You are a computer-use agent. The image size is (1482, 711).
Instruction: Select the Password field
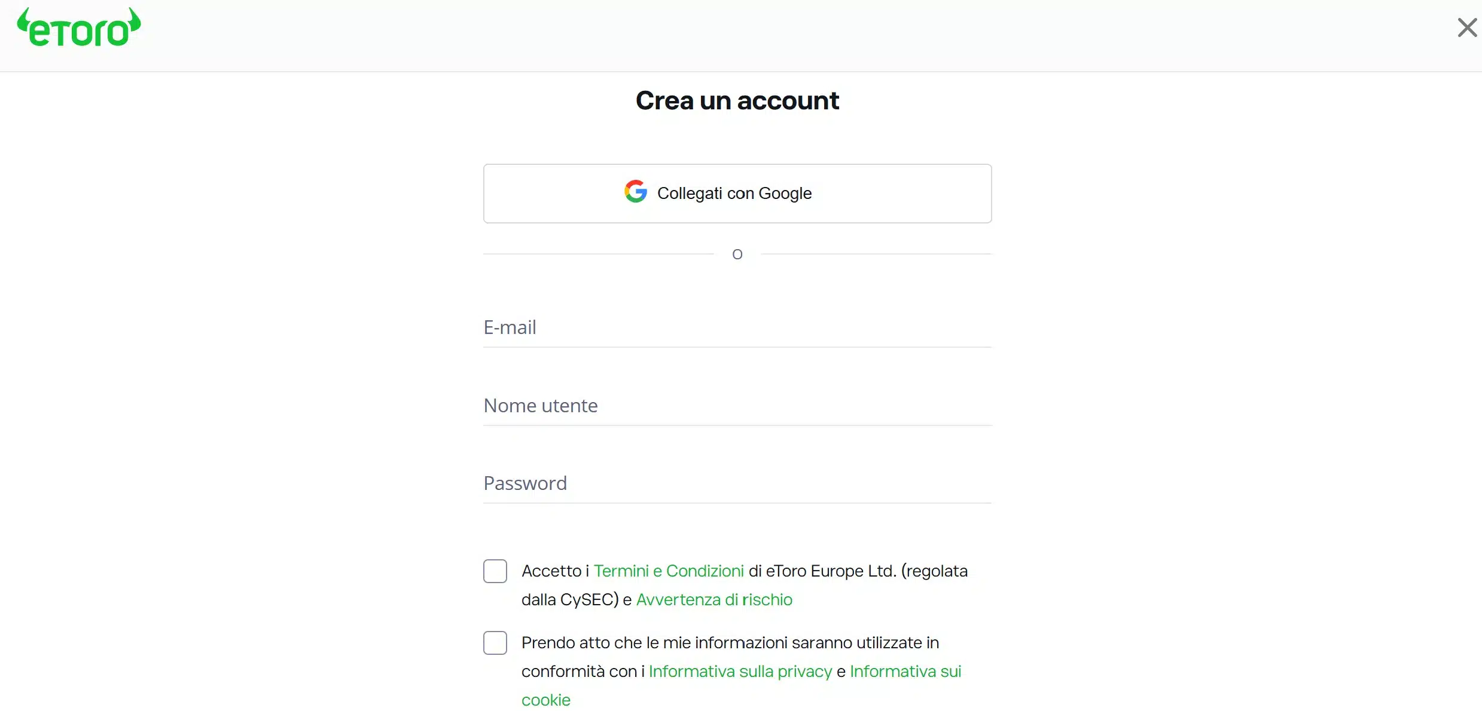point(737,483)
